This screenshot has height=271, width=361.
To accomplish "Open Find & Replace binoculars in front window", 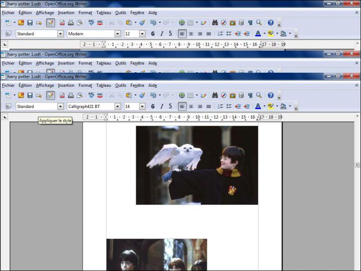I will point(215,95).
